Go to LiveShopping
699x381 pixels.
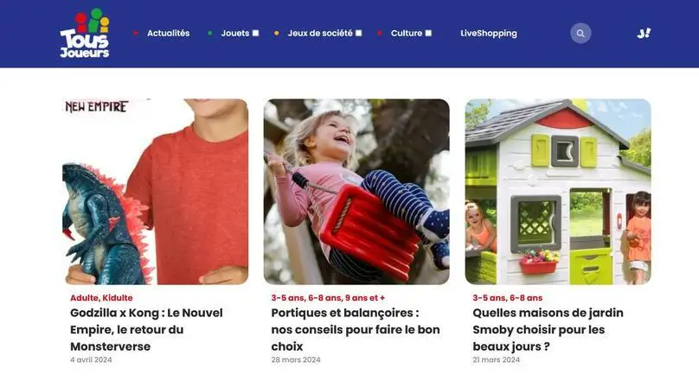489,34
